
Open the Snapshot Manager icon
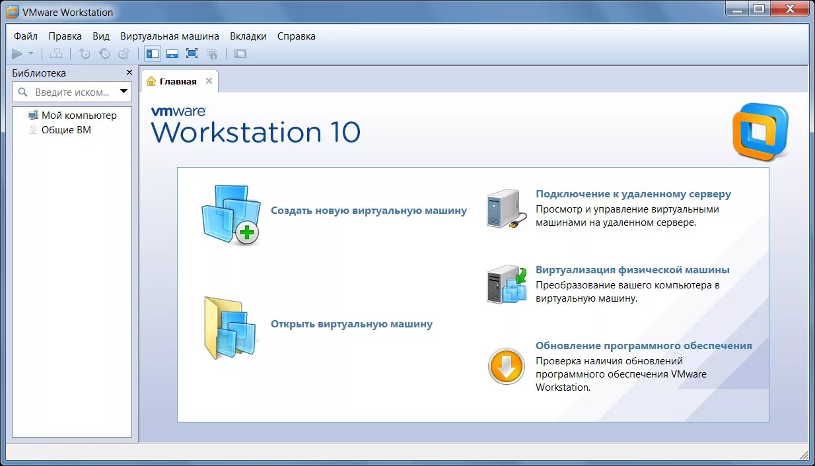tap(124, 53)
